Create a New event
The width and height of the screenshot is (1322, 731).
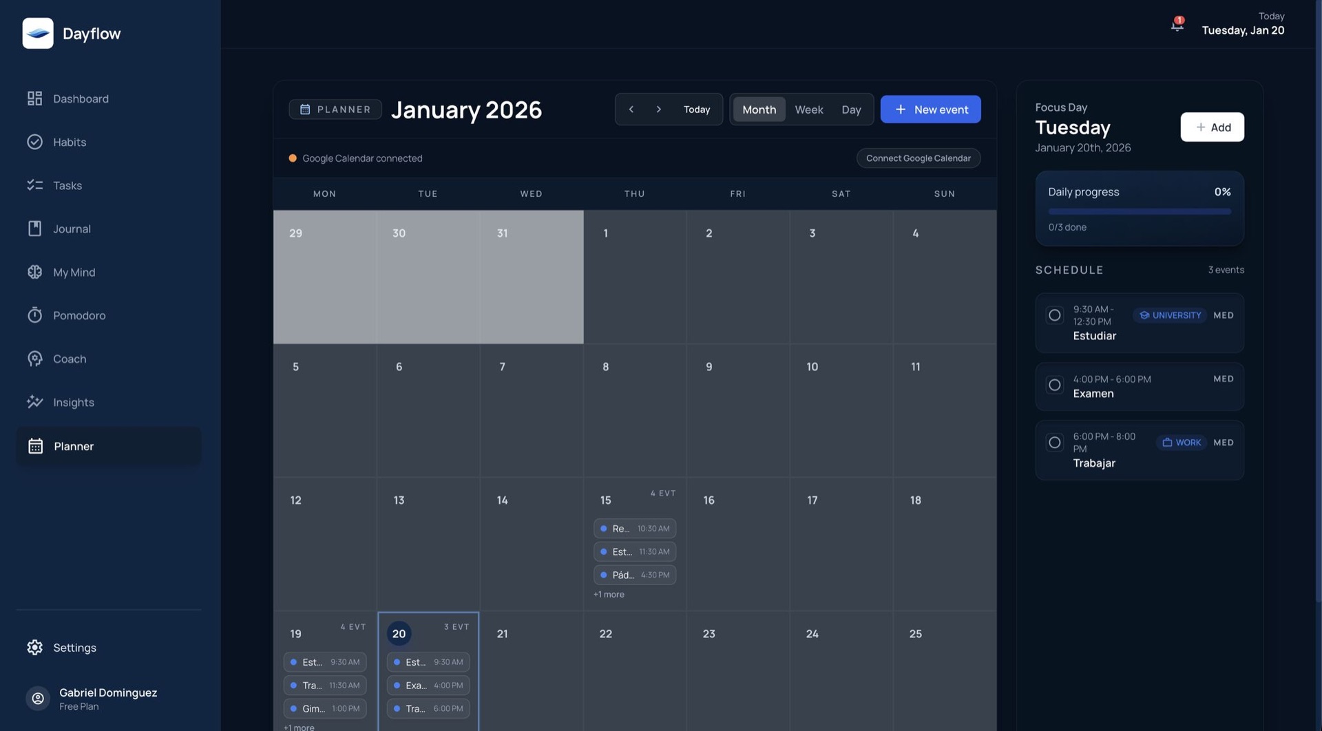pos(930,109)
